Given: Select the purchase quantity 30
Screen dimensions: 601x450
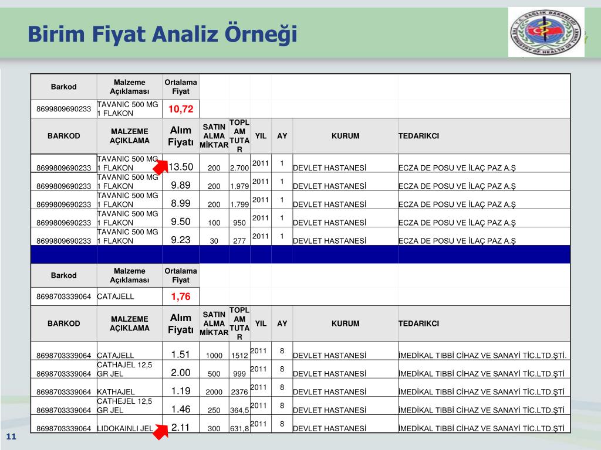Looking at the screenshot, I should 214,241.
